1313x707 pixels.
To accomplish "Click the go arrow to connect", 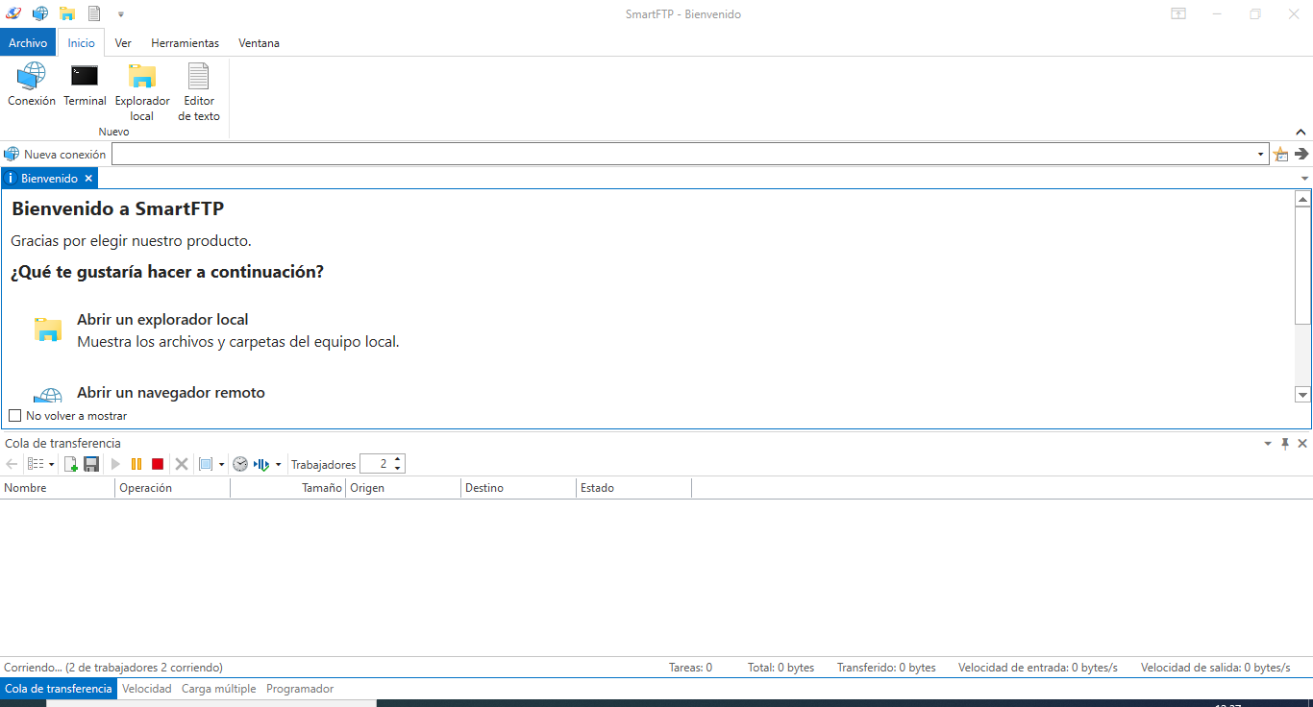I will (x=1301, y=154).
